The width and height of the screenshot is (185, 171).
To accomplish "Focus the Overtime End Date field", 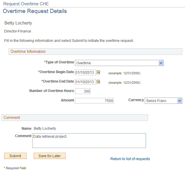I will [x=85, y=82].
